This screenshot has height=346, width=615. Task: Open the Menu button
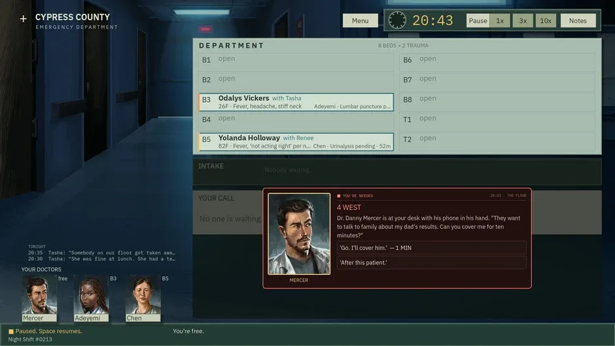[360, 21]
